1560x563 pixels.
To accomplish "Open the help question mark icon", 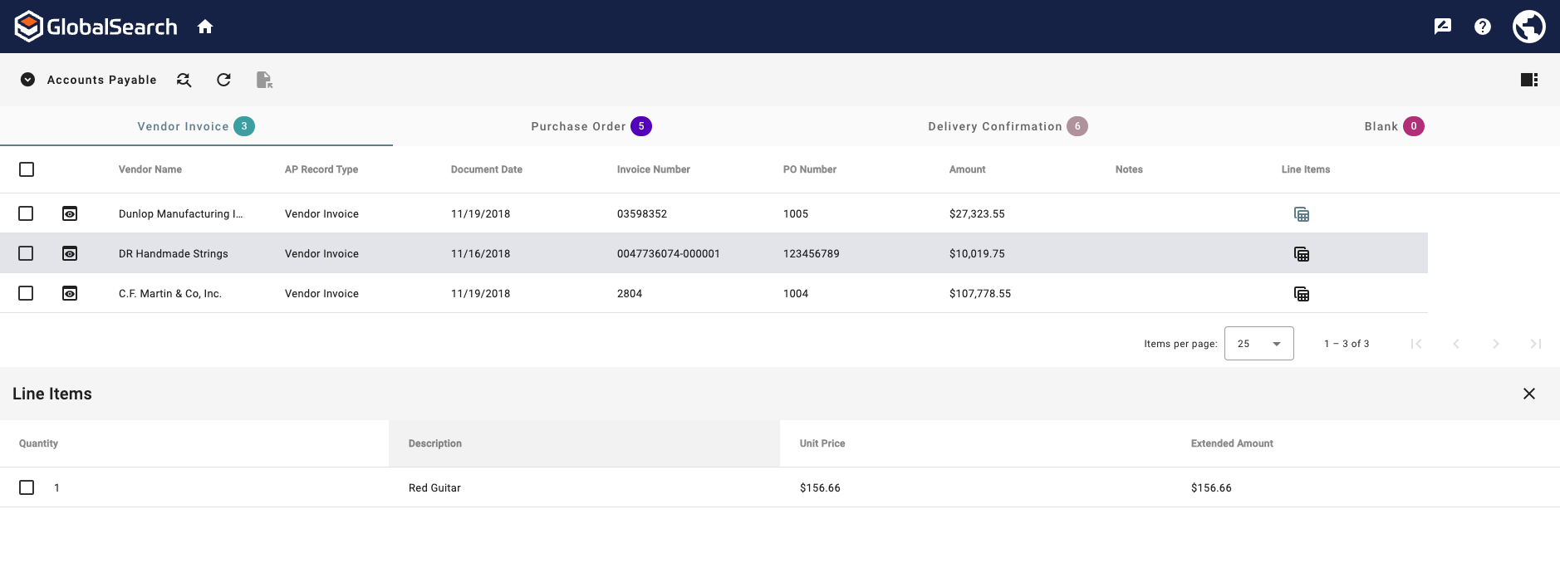I will coord(1482,27).
